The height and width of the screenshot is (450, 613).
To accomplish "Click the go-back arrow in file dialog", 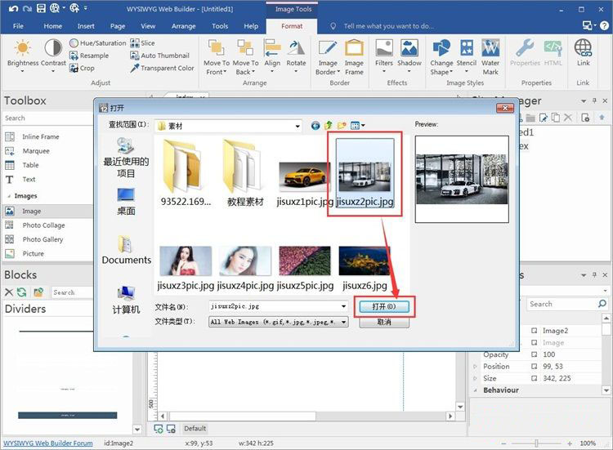I will pos(315,125).
